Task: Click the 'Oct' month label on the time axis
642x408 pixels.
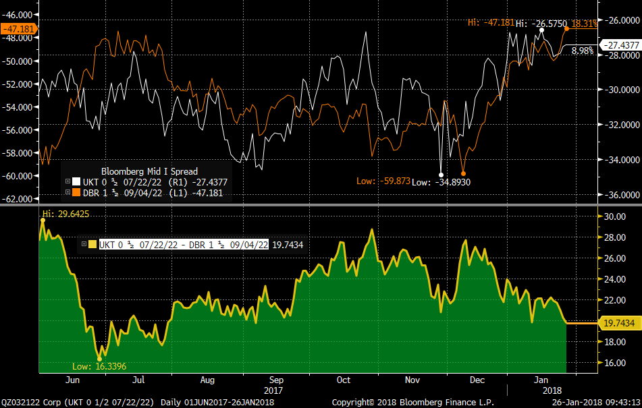Action: pyautogui.click(x=344, y=380)
